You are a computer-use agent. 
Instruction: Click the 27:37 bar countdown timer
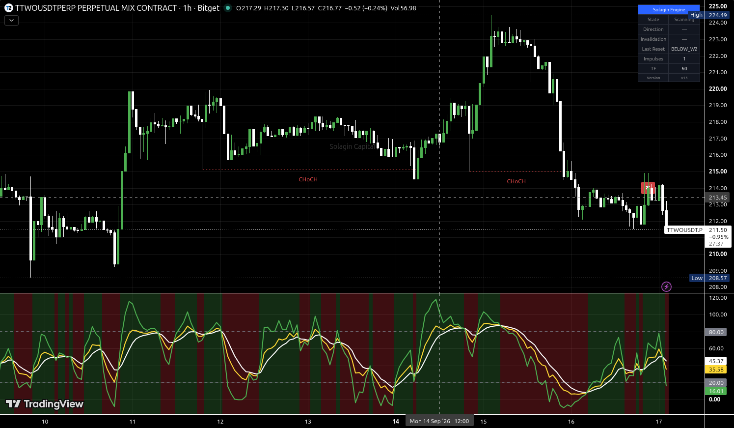coord(716,244)
